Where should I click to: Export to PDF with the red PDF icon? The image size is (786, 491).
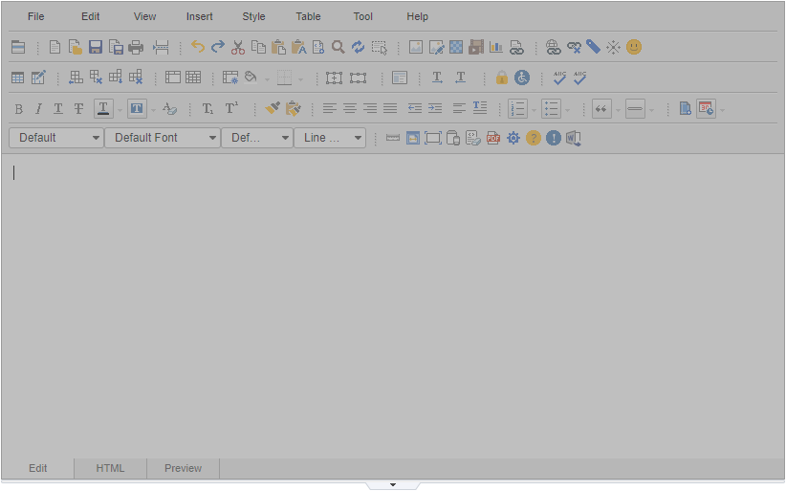point(493,138)
